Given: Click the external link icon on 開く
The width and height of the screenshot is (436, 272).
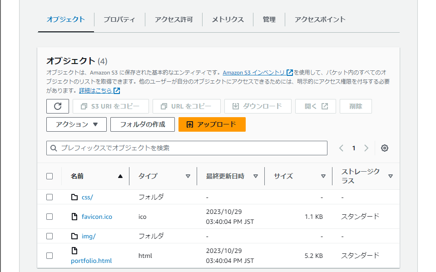Looking at the screenshot, I should click(x=324, y=106).
